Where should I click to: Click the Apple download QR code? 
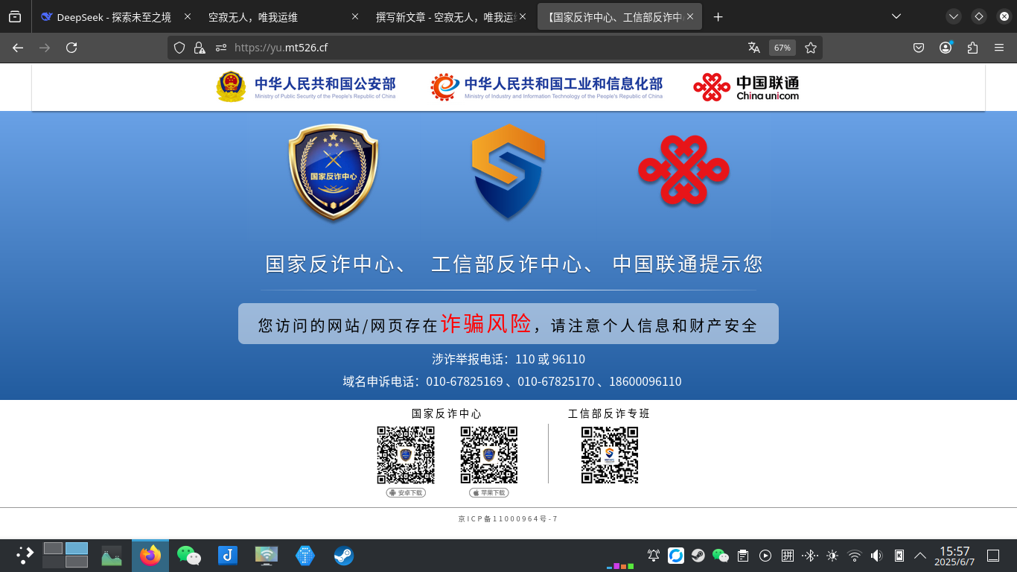[x=489, y=455]
